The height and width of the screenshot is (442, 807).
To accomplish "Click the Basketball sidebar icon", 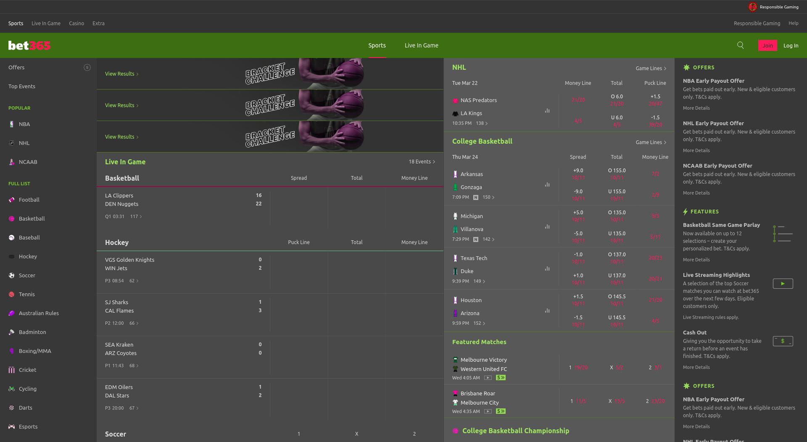I will (12, 219).
